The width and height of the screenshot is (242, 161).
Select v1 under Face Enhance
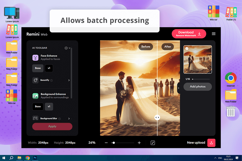click(49, 68)
